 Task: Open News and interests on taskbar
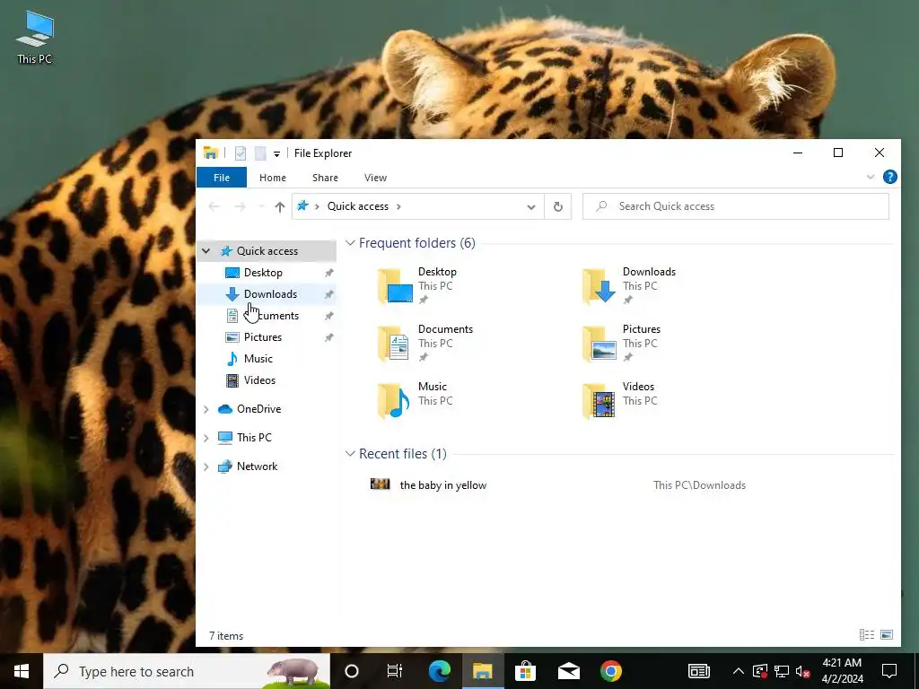tap(698, 671)
